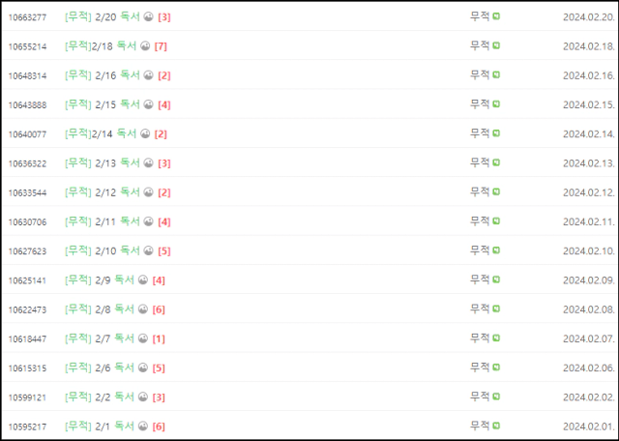Screen dimensions: 619x441
Task: Click the green badge beside 무적 in the 2024.02.13. row
Action: click(x=496, y=162)
